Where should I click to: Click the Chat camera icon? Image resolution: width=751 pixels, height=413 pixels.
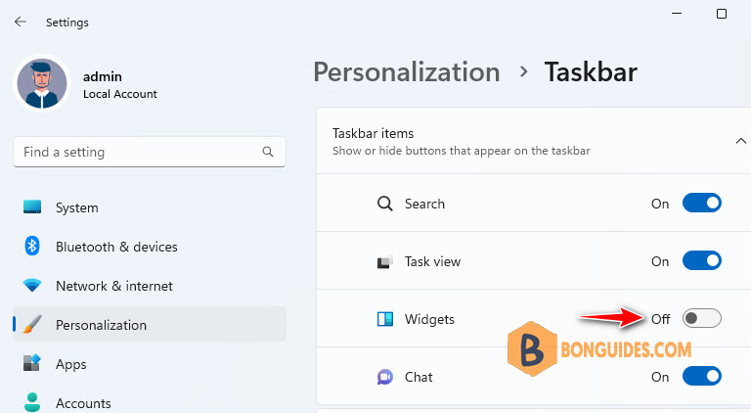click(x=384, y=377)
